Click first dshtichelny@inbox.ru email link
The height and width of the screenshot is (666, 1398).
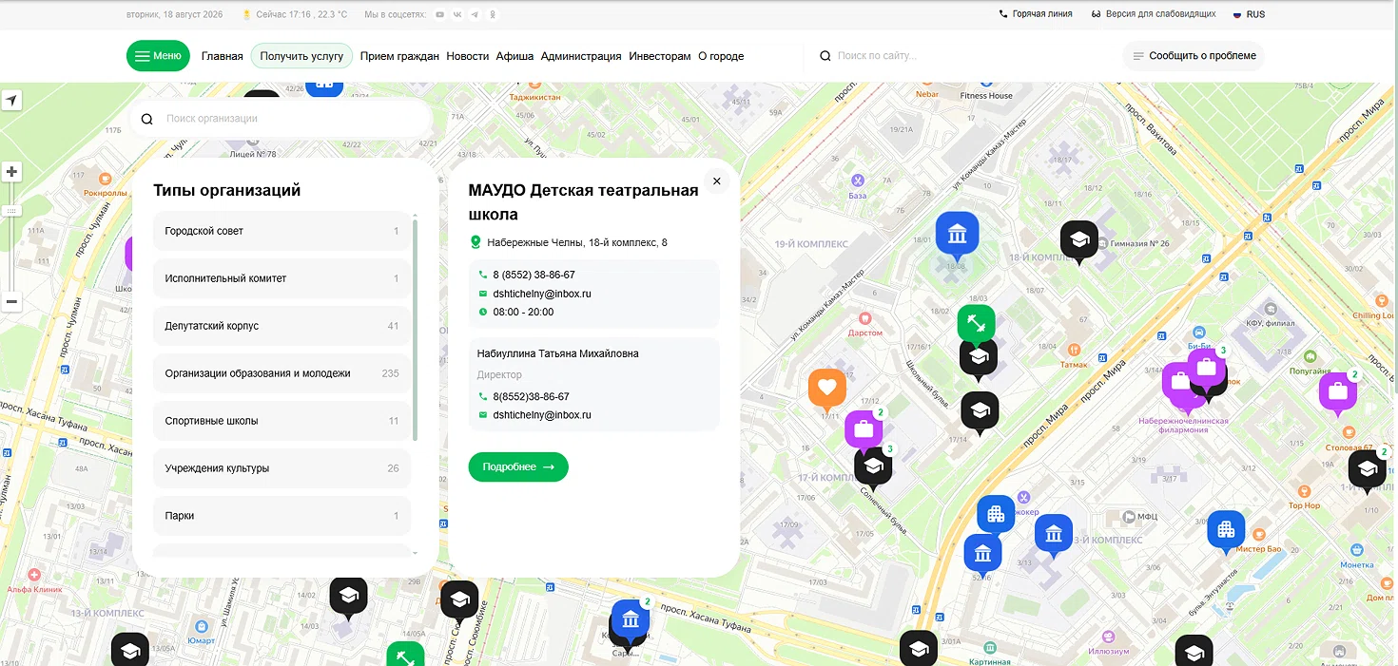[542, 294]
